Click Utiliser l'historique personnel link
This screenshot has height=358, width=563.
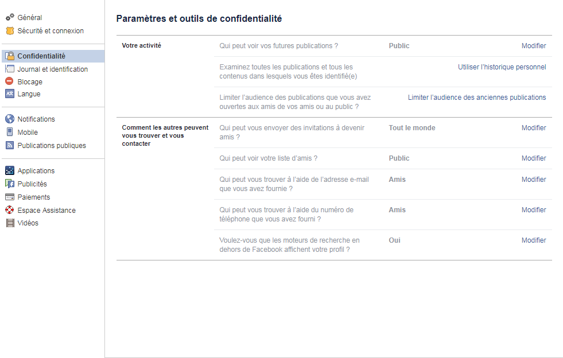502,67
